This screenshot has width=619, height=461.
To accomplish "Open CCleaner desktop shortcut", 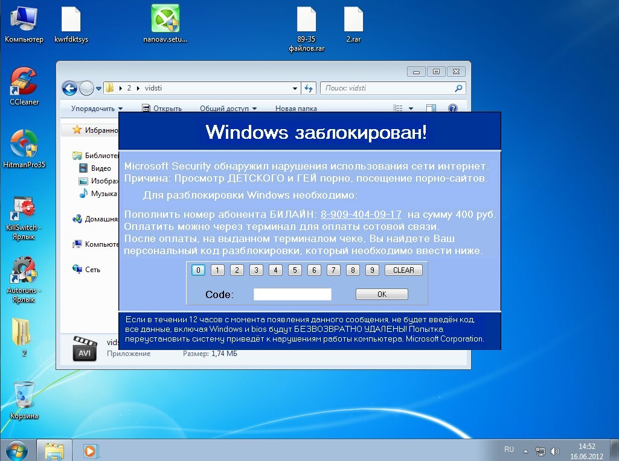I will [x=24, y=86].
